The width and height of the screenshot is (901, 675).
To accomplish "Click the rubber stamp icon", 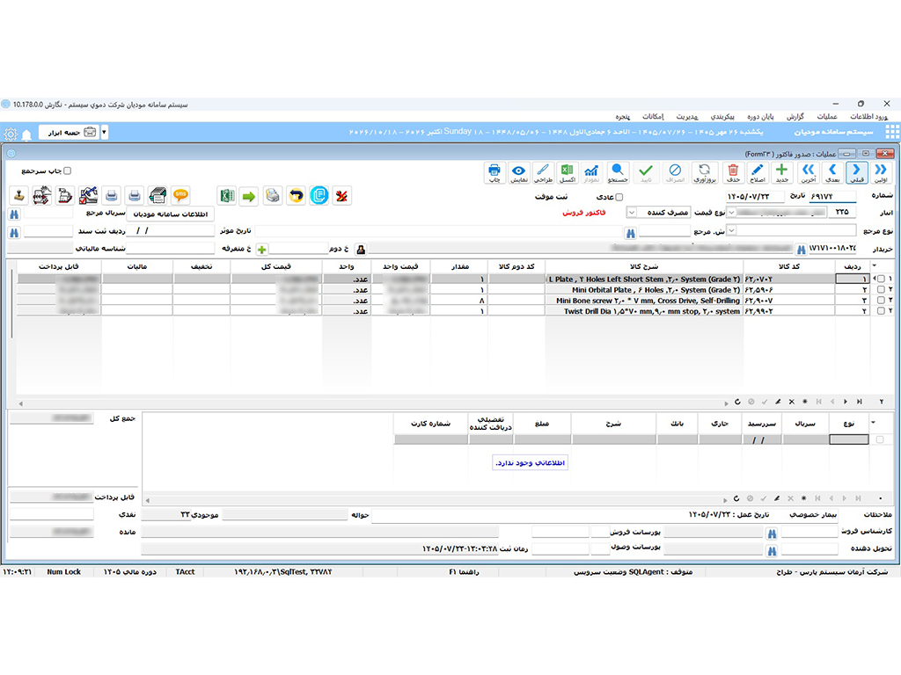I will pyautogui.click(x=19, y=196).
